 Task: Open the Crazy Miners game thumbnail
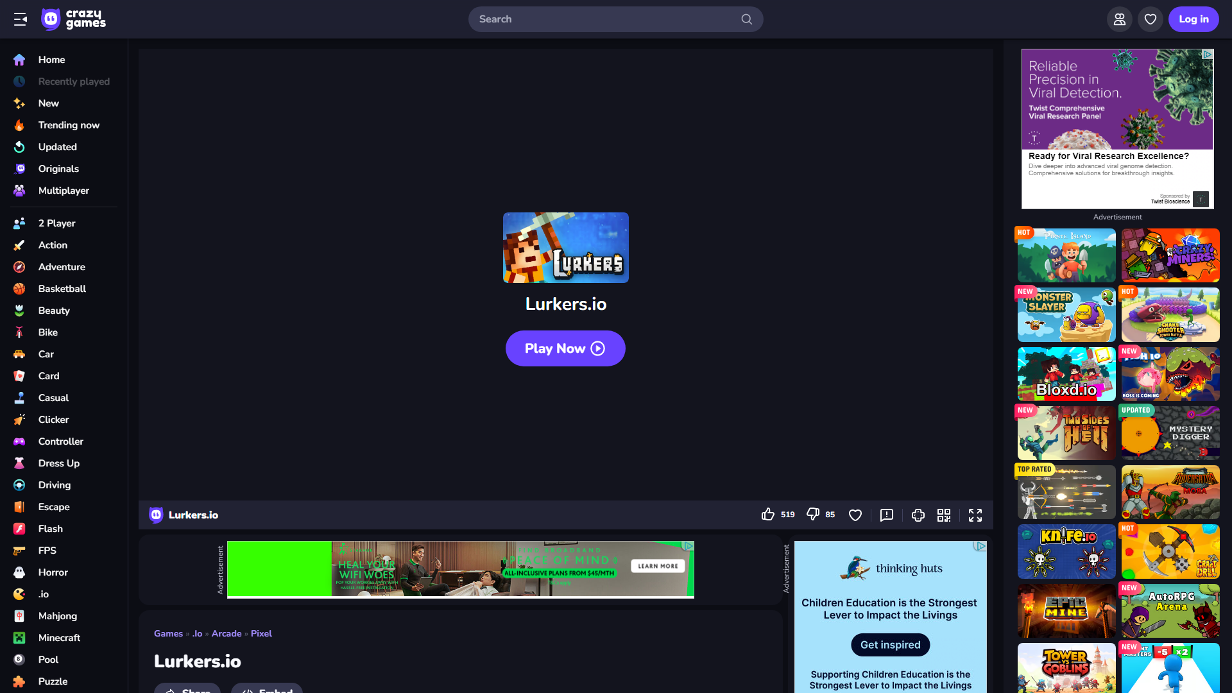(x=1170, y=255)
